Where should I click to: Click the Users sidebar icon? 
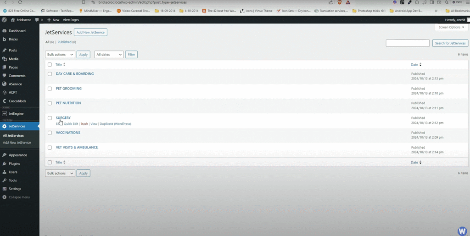point(4,172)
